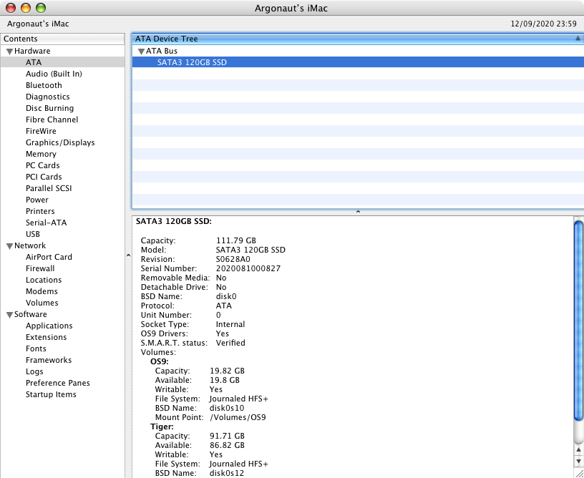
Task: Click the revision value S0628A0
Action: (x=233, y=259)
